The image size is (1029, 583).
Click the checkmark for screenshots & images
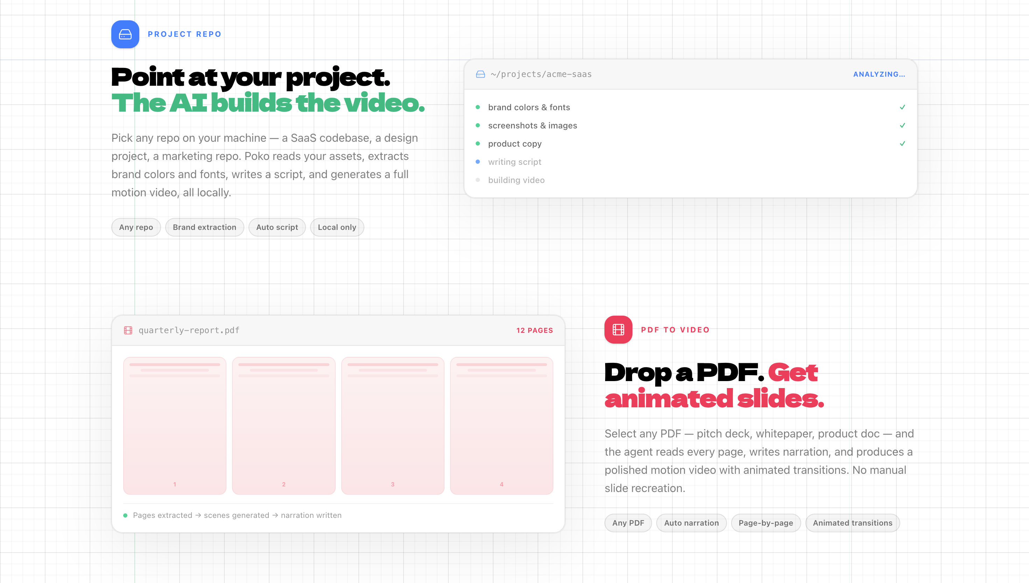[903, 125]
